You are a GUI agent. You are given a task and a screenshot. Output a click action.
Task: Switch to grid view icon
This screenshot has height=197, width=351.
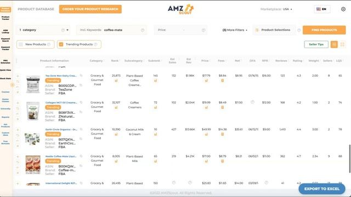(342, 44)
